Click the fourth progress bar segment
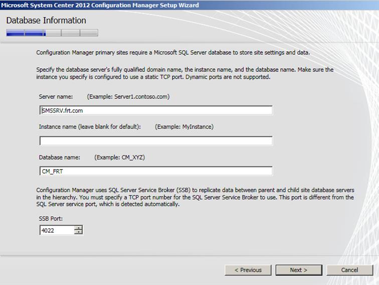379x285 pixels. coord(71,33)
